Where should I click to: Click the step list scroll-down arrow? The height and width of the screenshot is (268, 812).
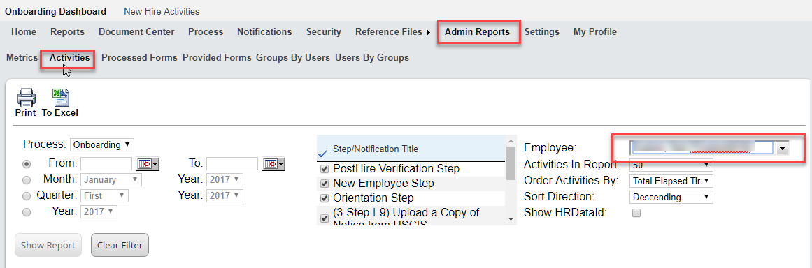(511, 219)
